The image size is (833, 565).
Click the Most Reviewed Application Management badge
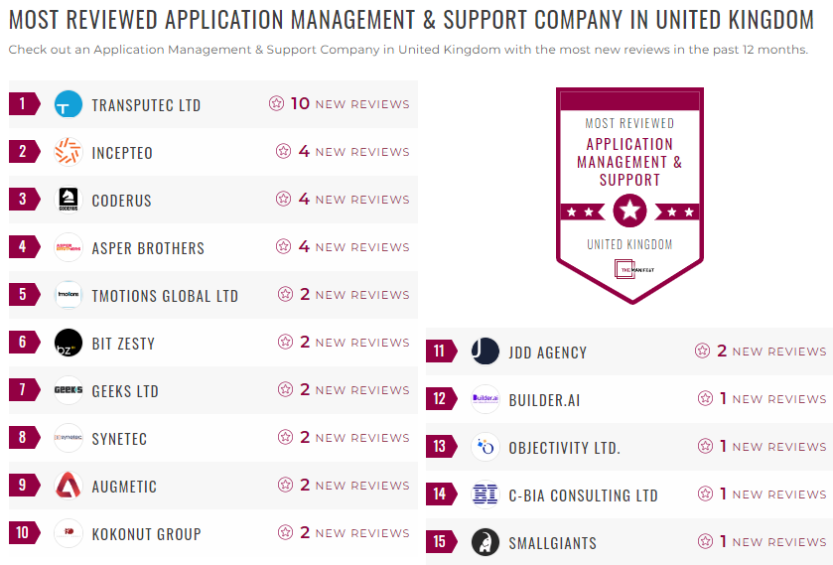coord(629,196)
